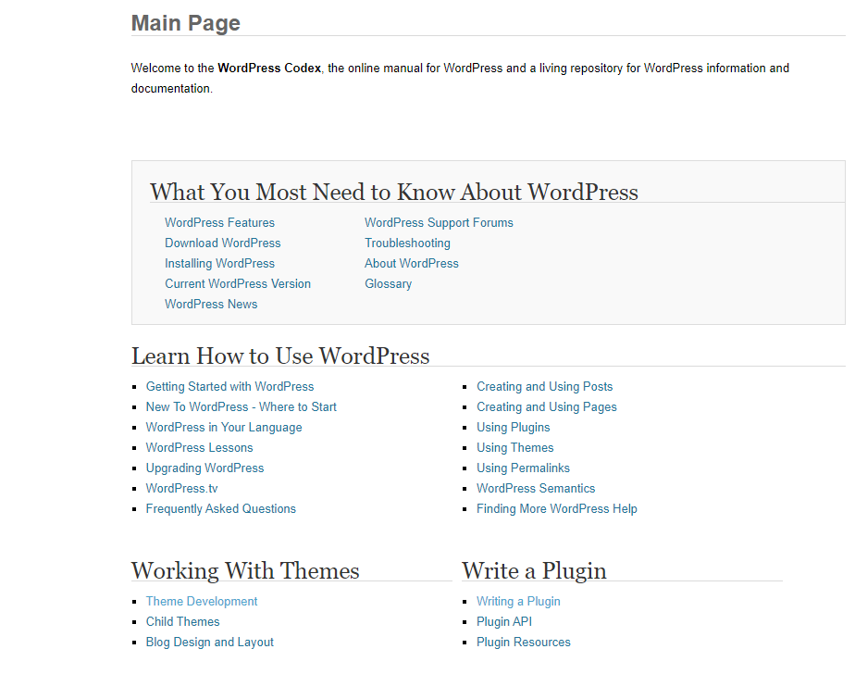Open the Troubleshooting link
Viewport: 855px width, 674px height.
407,243
